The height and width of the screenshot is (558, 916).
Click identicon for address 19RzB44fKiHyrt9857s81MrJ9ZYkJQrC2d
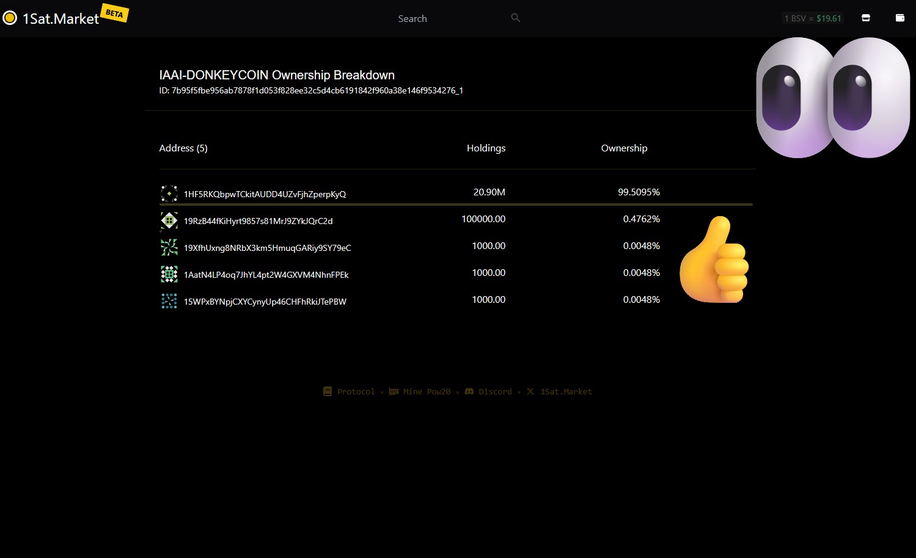[x=169, y=220]
